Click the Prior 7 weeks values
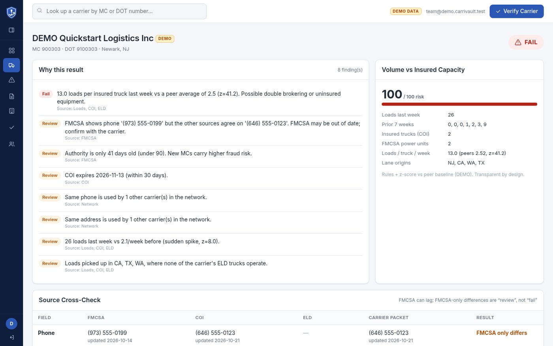 coord(467,124)
